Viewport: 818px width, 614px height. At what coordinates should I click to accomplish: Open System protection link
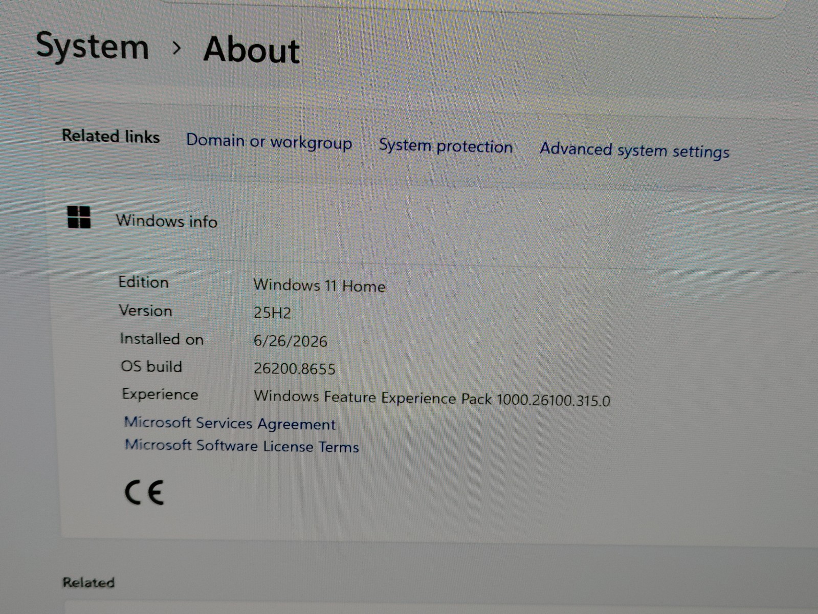click(446, 146)
